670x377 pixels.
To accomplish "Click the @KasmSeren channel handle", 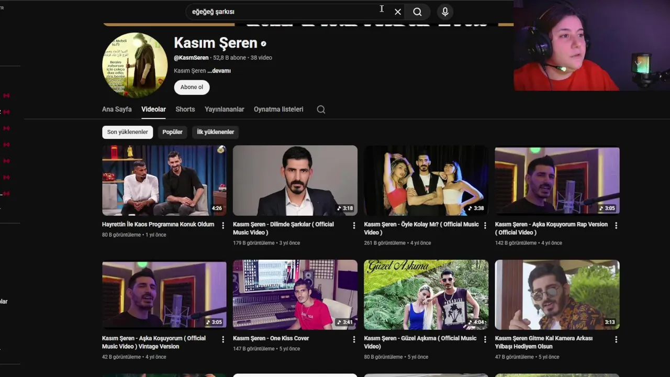I will 191,58.
